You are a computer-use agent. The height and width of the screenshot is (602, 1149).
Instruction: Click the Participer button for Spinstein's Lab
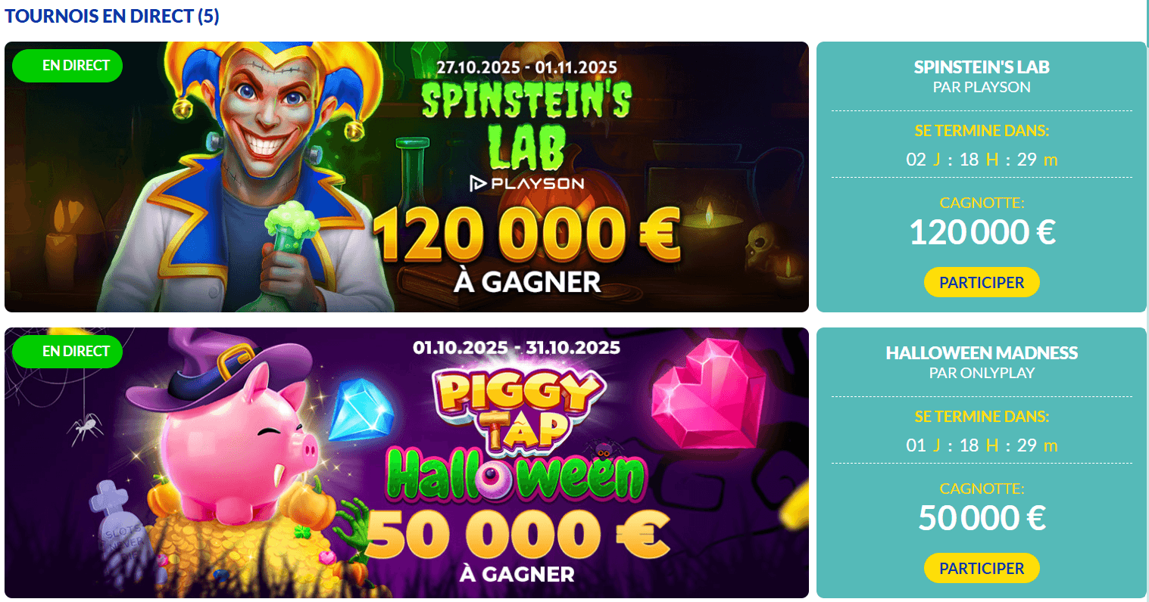click(x=982, y=282)
